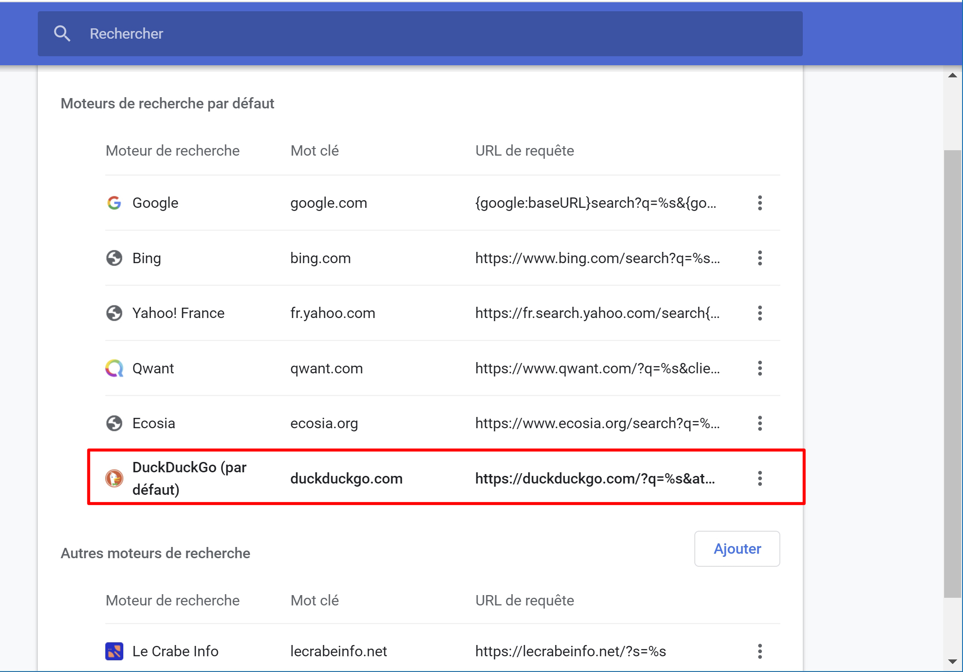Click the scrollbar up arrow
963x672 pixels.
tap(953, 75)
